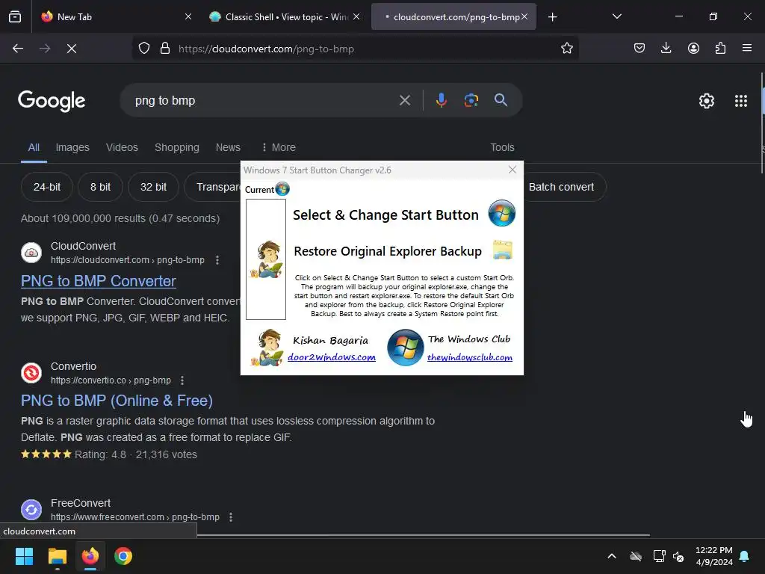Viewport: 765px width, 574px height.
Task: Open the Google apps grid
Action: coord(740,101)
